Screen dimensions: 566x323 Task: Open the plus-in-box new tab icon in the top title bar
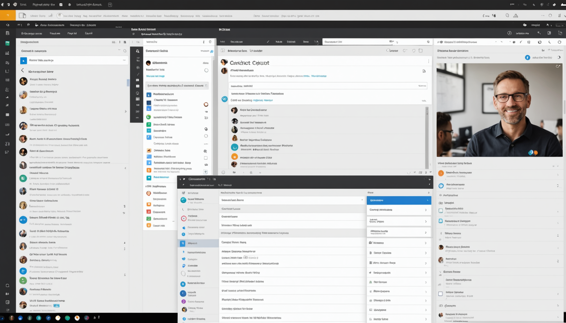tap(110, 5)
